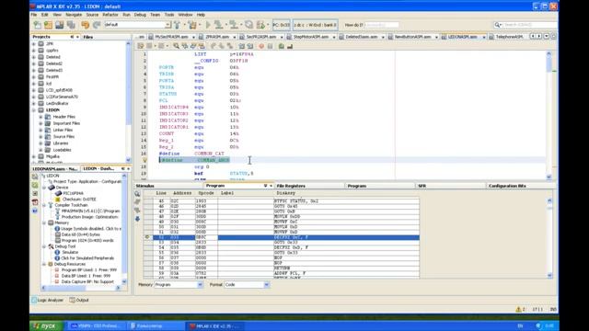Click the Open Project toolbar icon
The width and height of the screenshot is (589, 331).
pyautogui.click(x=59, y=25)
